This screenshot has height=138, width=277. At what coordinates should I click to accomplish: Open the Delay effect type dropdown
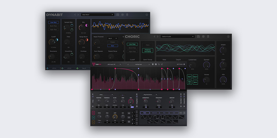click(106, 94)
